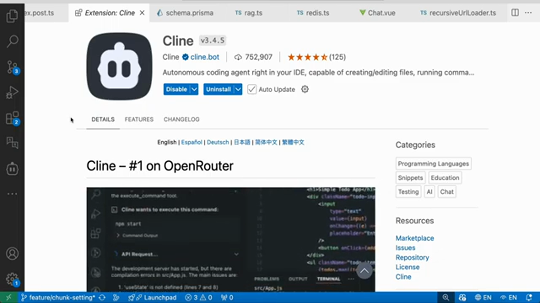Open the Disable button dropdown arrow
Viewport: 540px width, 303px height.
pyautogui.click(x=194, y=89)
